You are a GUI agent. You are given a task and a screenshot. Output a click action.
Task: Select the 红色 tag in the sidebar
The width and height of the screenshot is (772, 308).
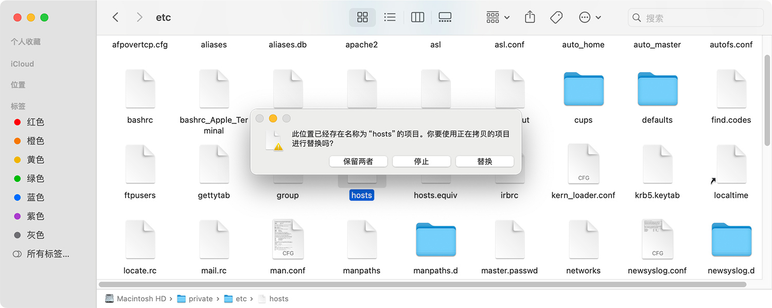34,122
